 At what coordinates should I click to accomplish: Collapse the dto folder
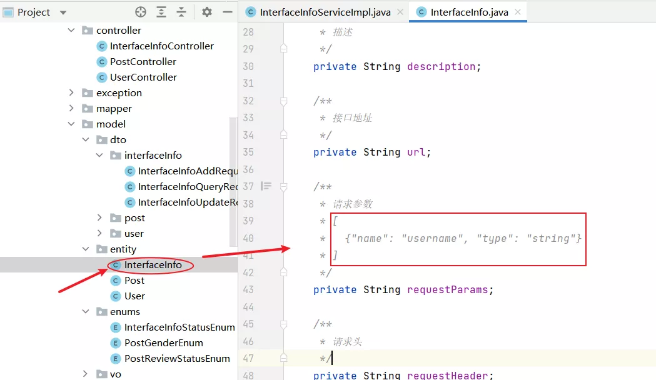pos(86,139)
